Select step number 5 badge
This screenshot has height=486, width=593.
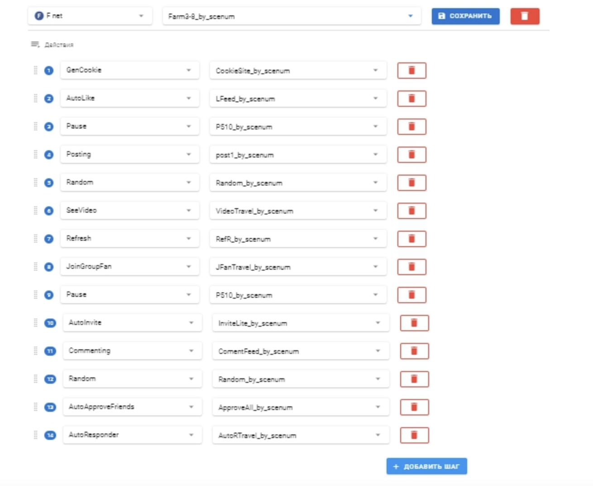[49, 183]
